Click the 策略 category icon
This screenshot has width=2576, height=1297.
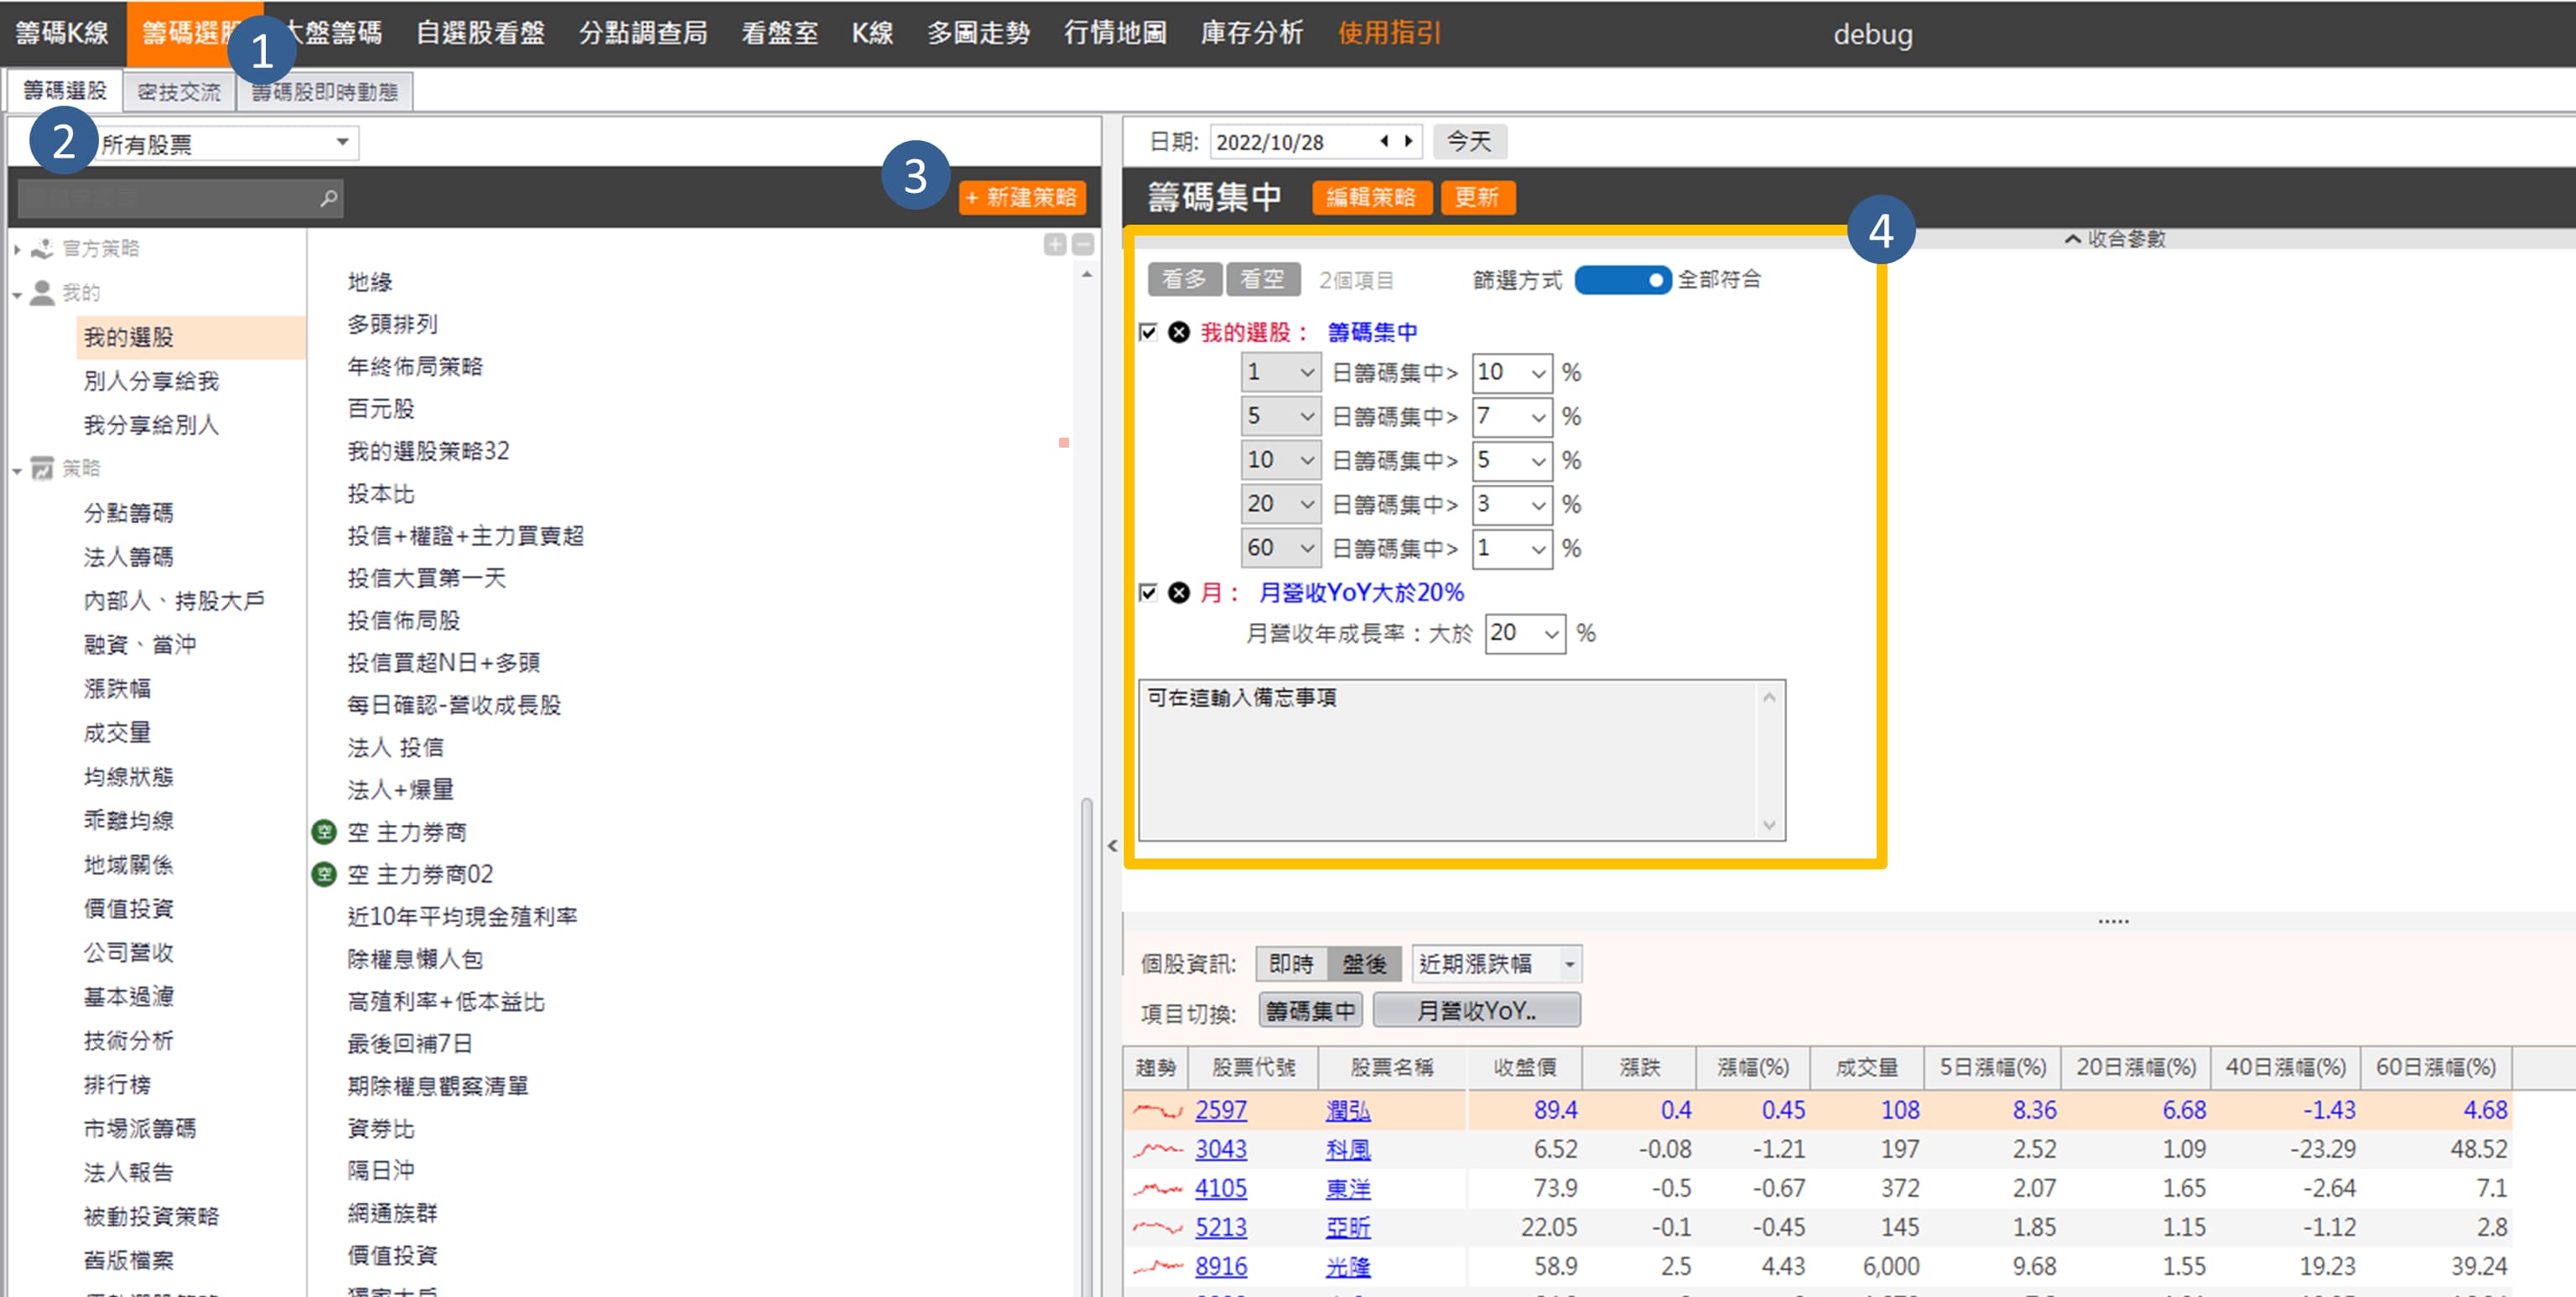coord(42,468)
